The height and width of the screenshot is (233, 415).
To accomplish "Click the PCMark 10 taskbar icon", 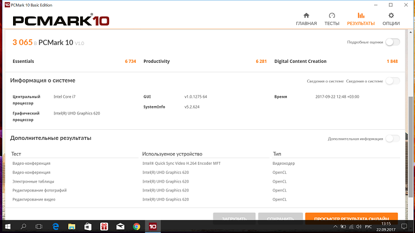I will point(153,226).
